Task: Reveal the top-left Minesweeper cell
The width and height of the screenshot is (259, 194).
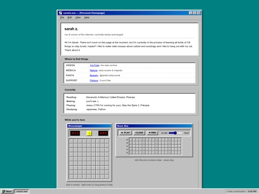Action: click(x=71, y=141)
